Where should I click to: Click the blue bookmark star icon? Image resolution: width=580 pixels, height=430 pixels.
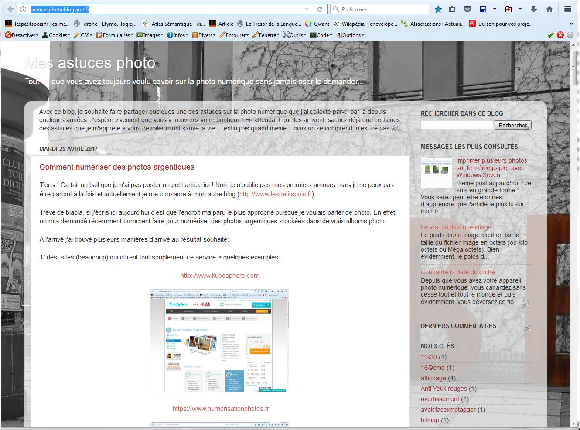pos(438,9)
